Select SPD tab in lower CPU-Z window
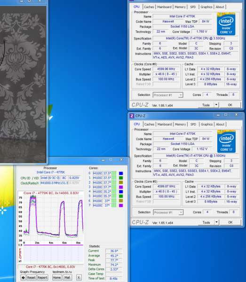Viewport: 246px width, 282px height. [x=193, y=124]
